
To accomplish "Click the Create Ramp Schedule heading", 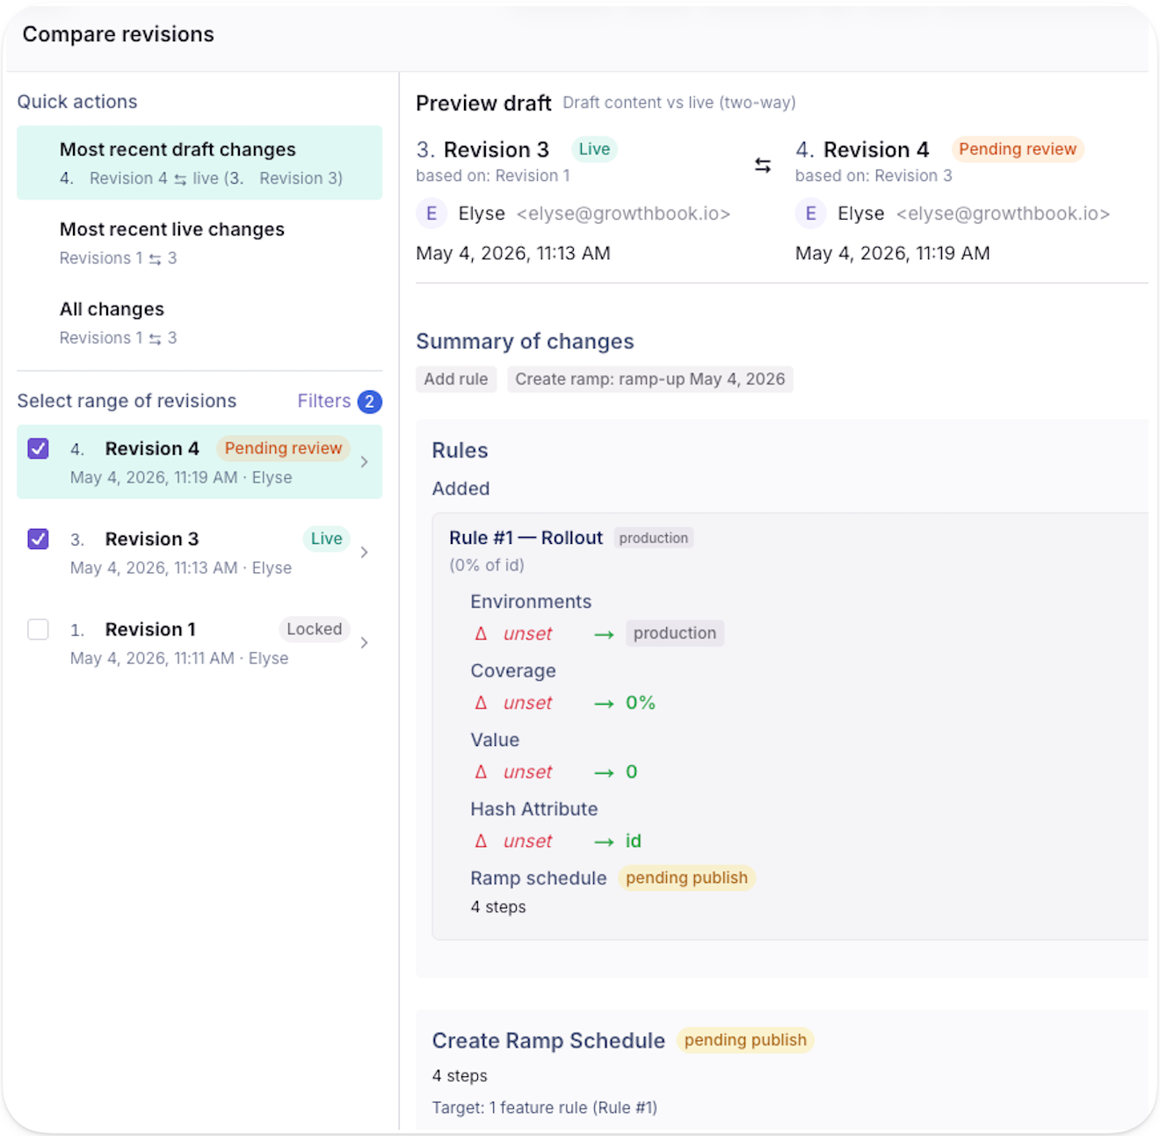I will coord(548,1041).
